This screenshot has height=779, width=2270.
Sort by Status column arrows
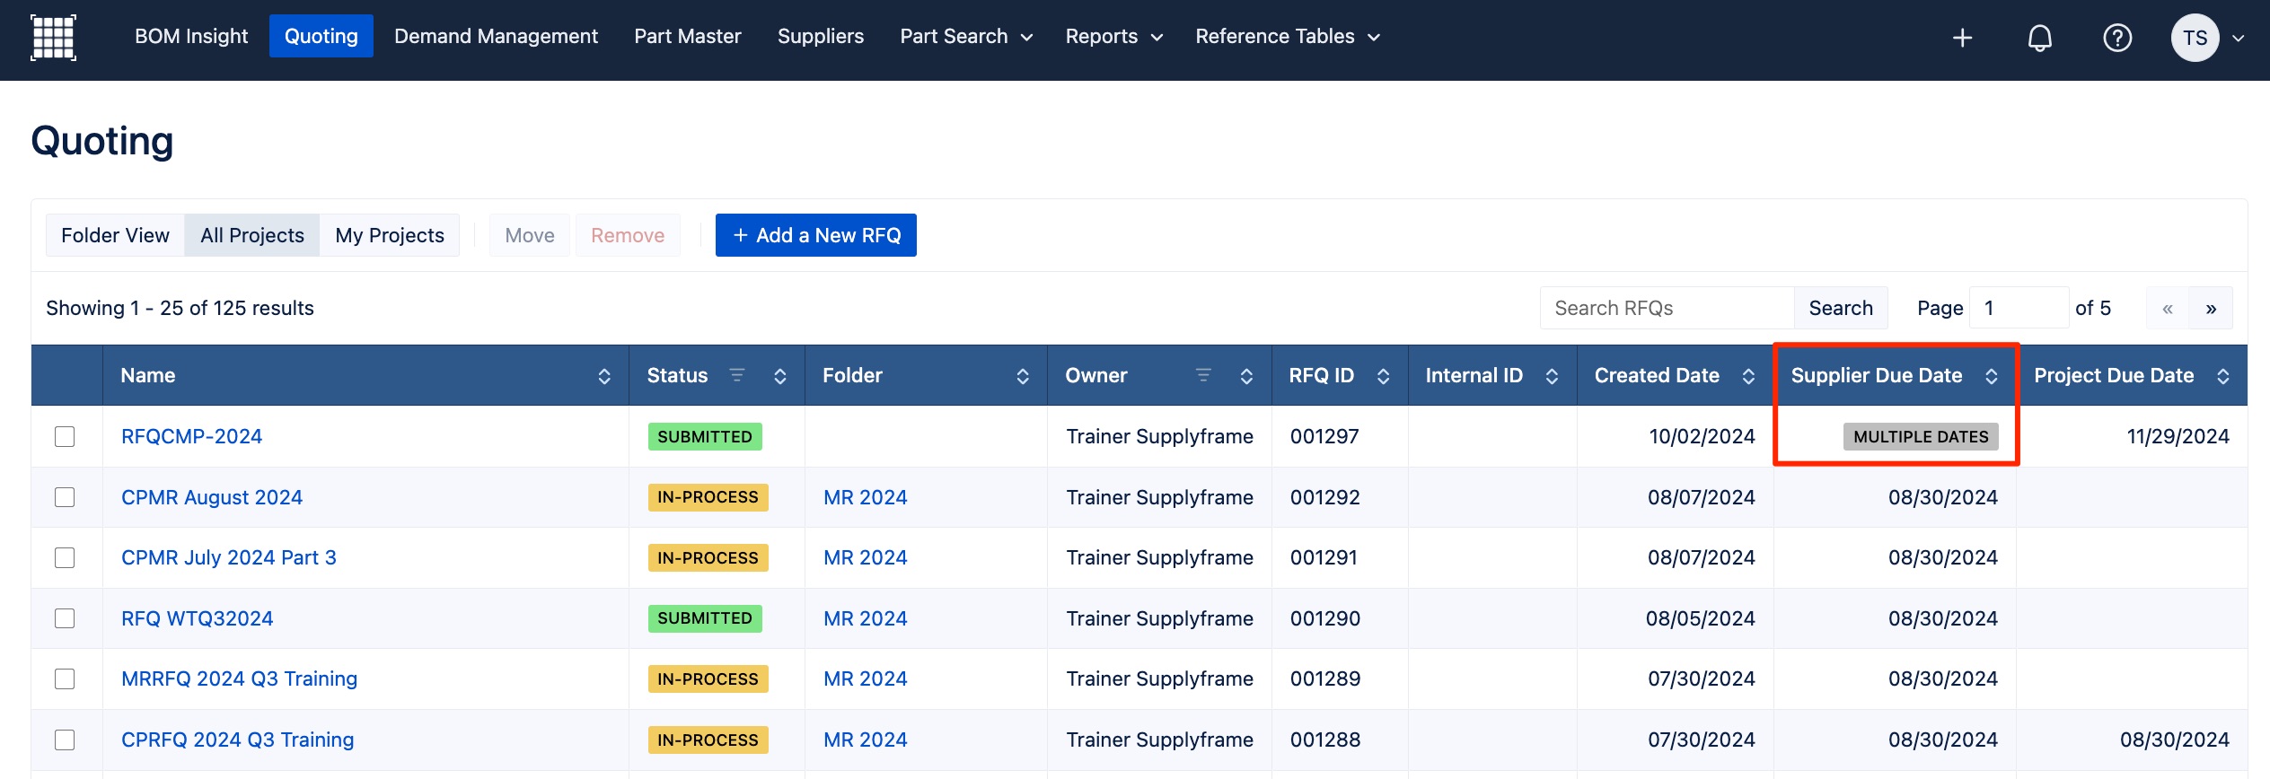coord(780,376)
